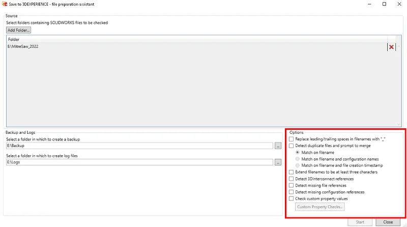Viewport: 407px width, 227px height.
Task: Minimize the file preparation assistant window
Action: [x=369, y=4]
